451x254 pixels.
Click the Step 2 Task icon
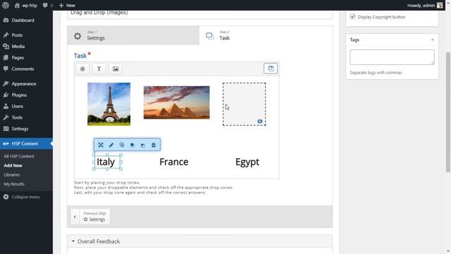(x=210, y=36)
